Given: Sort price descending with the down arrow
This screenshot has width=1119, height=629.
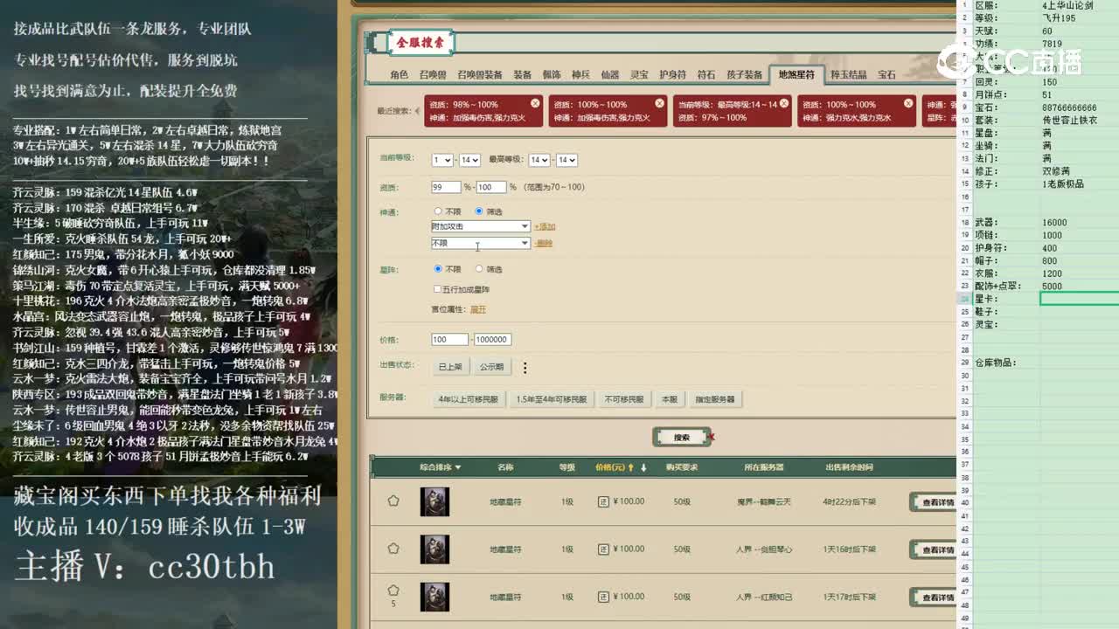Looking at the screenshot, I should pyautogui.click(x=643, y=467).
